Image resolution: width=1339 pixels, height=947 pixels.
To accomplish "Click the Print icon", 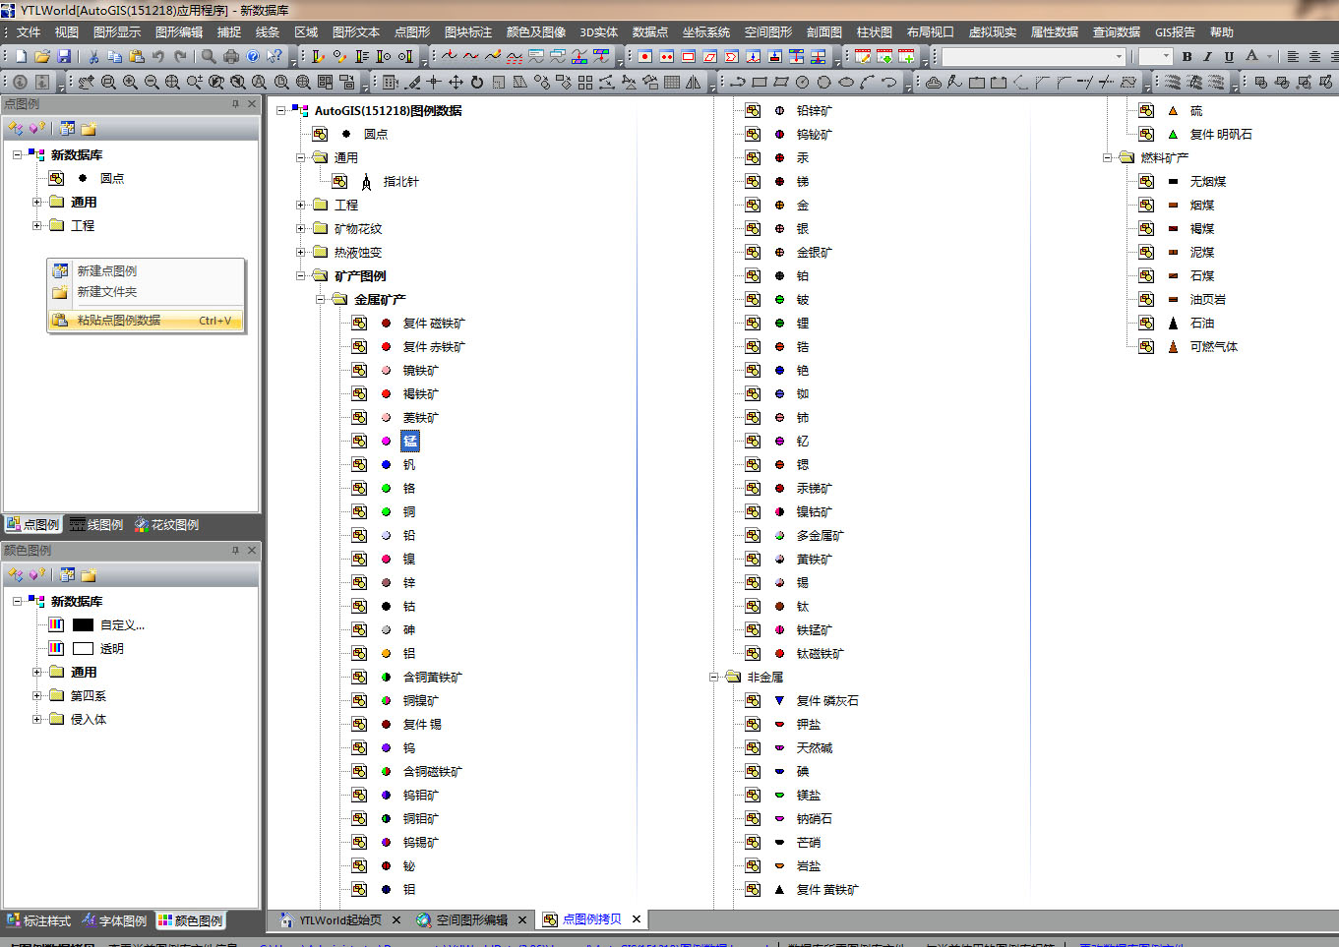I will pos(231,57).
